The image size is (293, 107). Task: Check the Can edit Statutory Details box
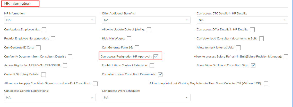(44, 75)
